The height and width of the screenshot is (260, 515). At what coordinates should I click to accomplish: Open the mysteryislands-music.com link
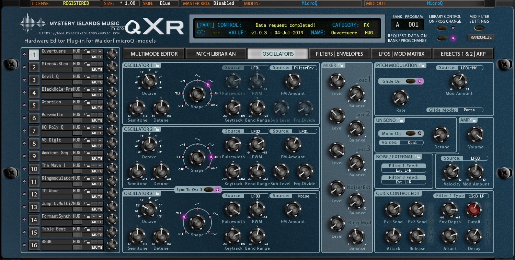(x=80, y=33)
